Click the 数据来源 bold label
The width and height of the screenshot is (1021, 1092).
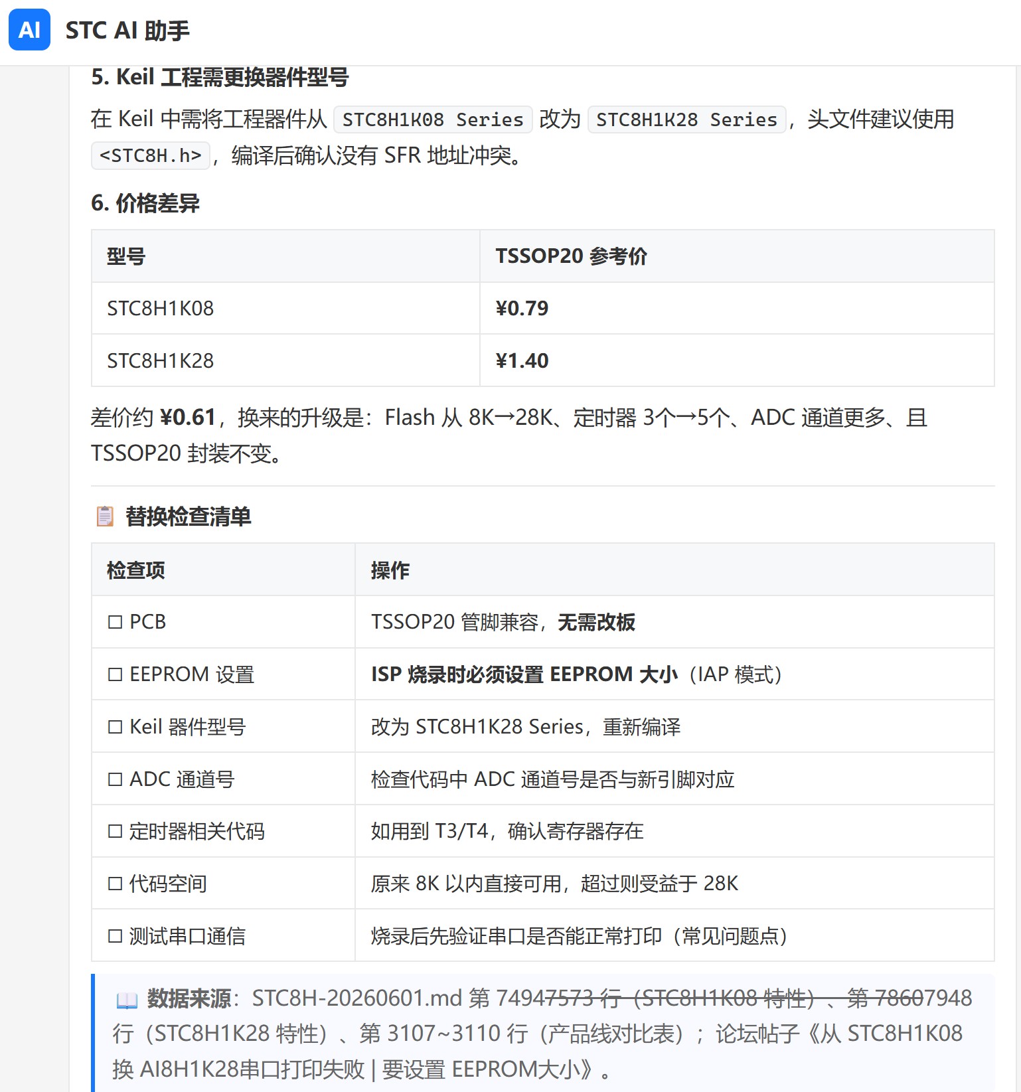point(189,998)
